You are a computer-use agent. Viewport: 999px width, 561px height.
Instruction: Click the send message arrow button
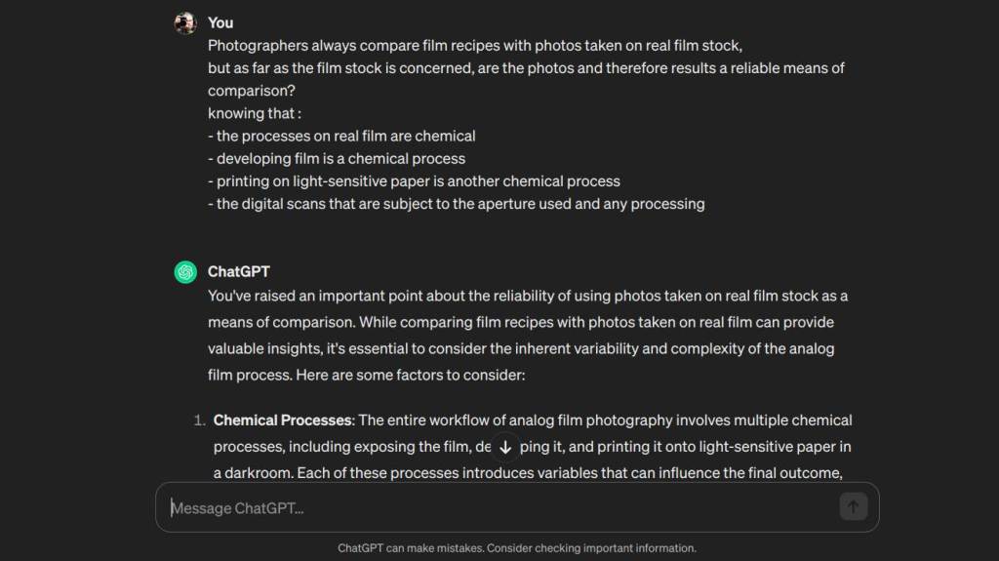pos(853,506)
